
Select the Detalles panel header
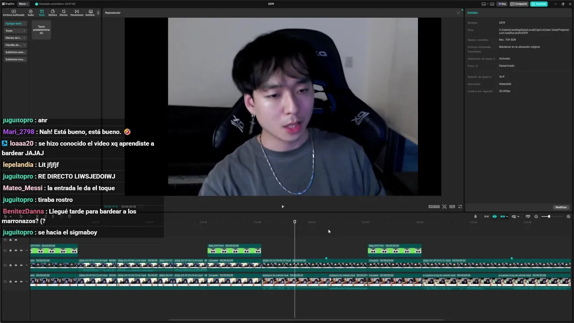(473, 13)
